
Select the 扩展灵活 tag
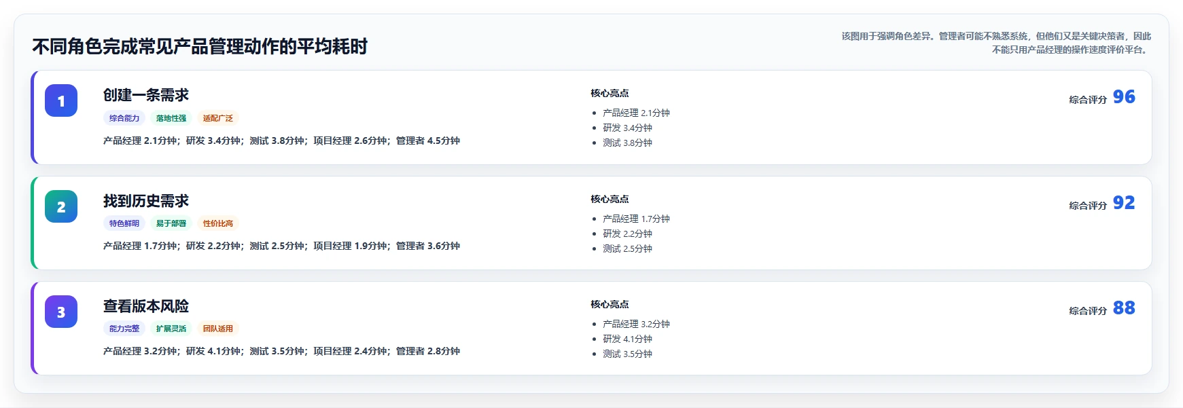(x=171, y=329)
